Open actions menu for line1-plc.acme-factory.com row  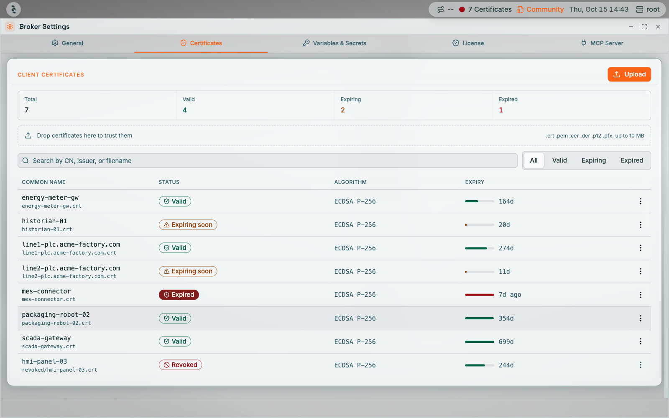640,248
